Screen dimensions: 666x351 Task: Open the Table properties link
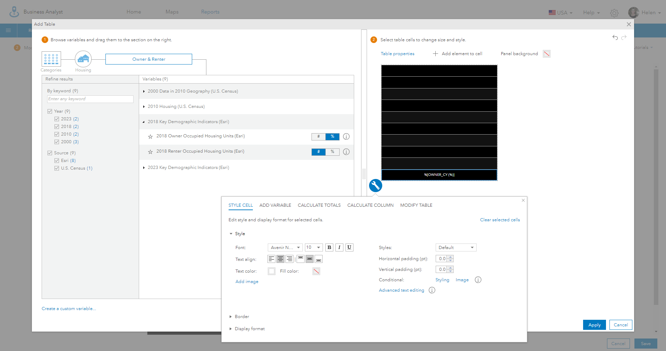click(398, 54)
